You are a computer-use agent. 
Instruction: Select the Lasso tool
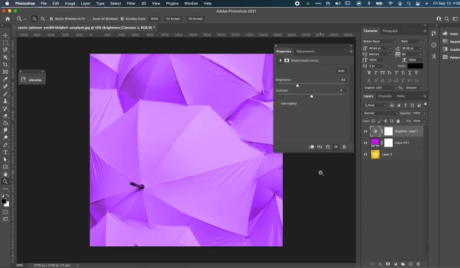[5, 50]
